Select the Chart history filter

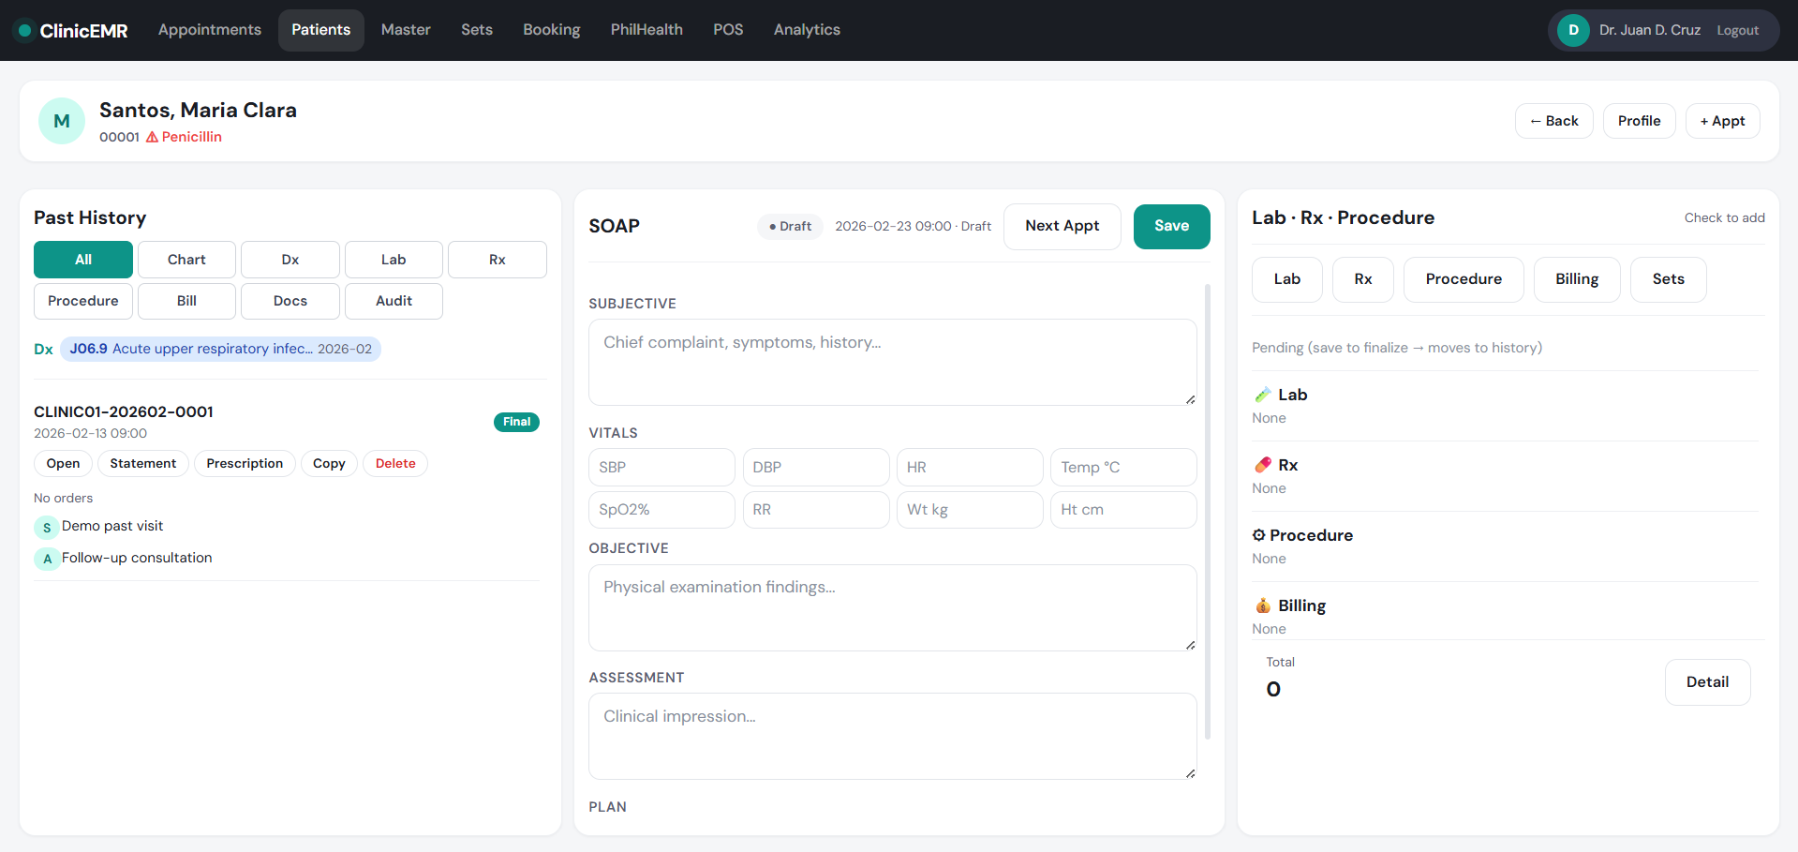click(186, 260)
